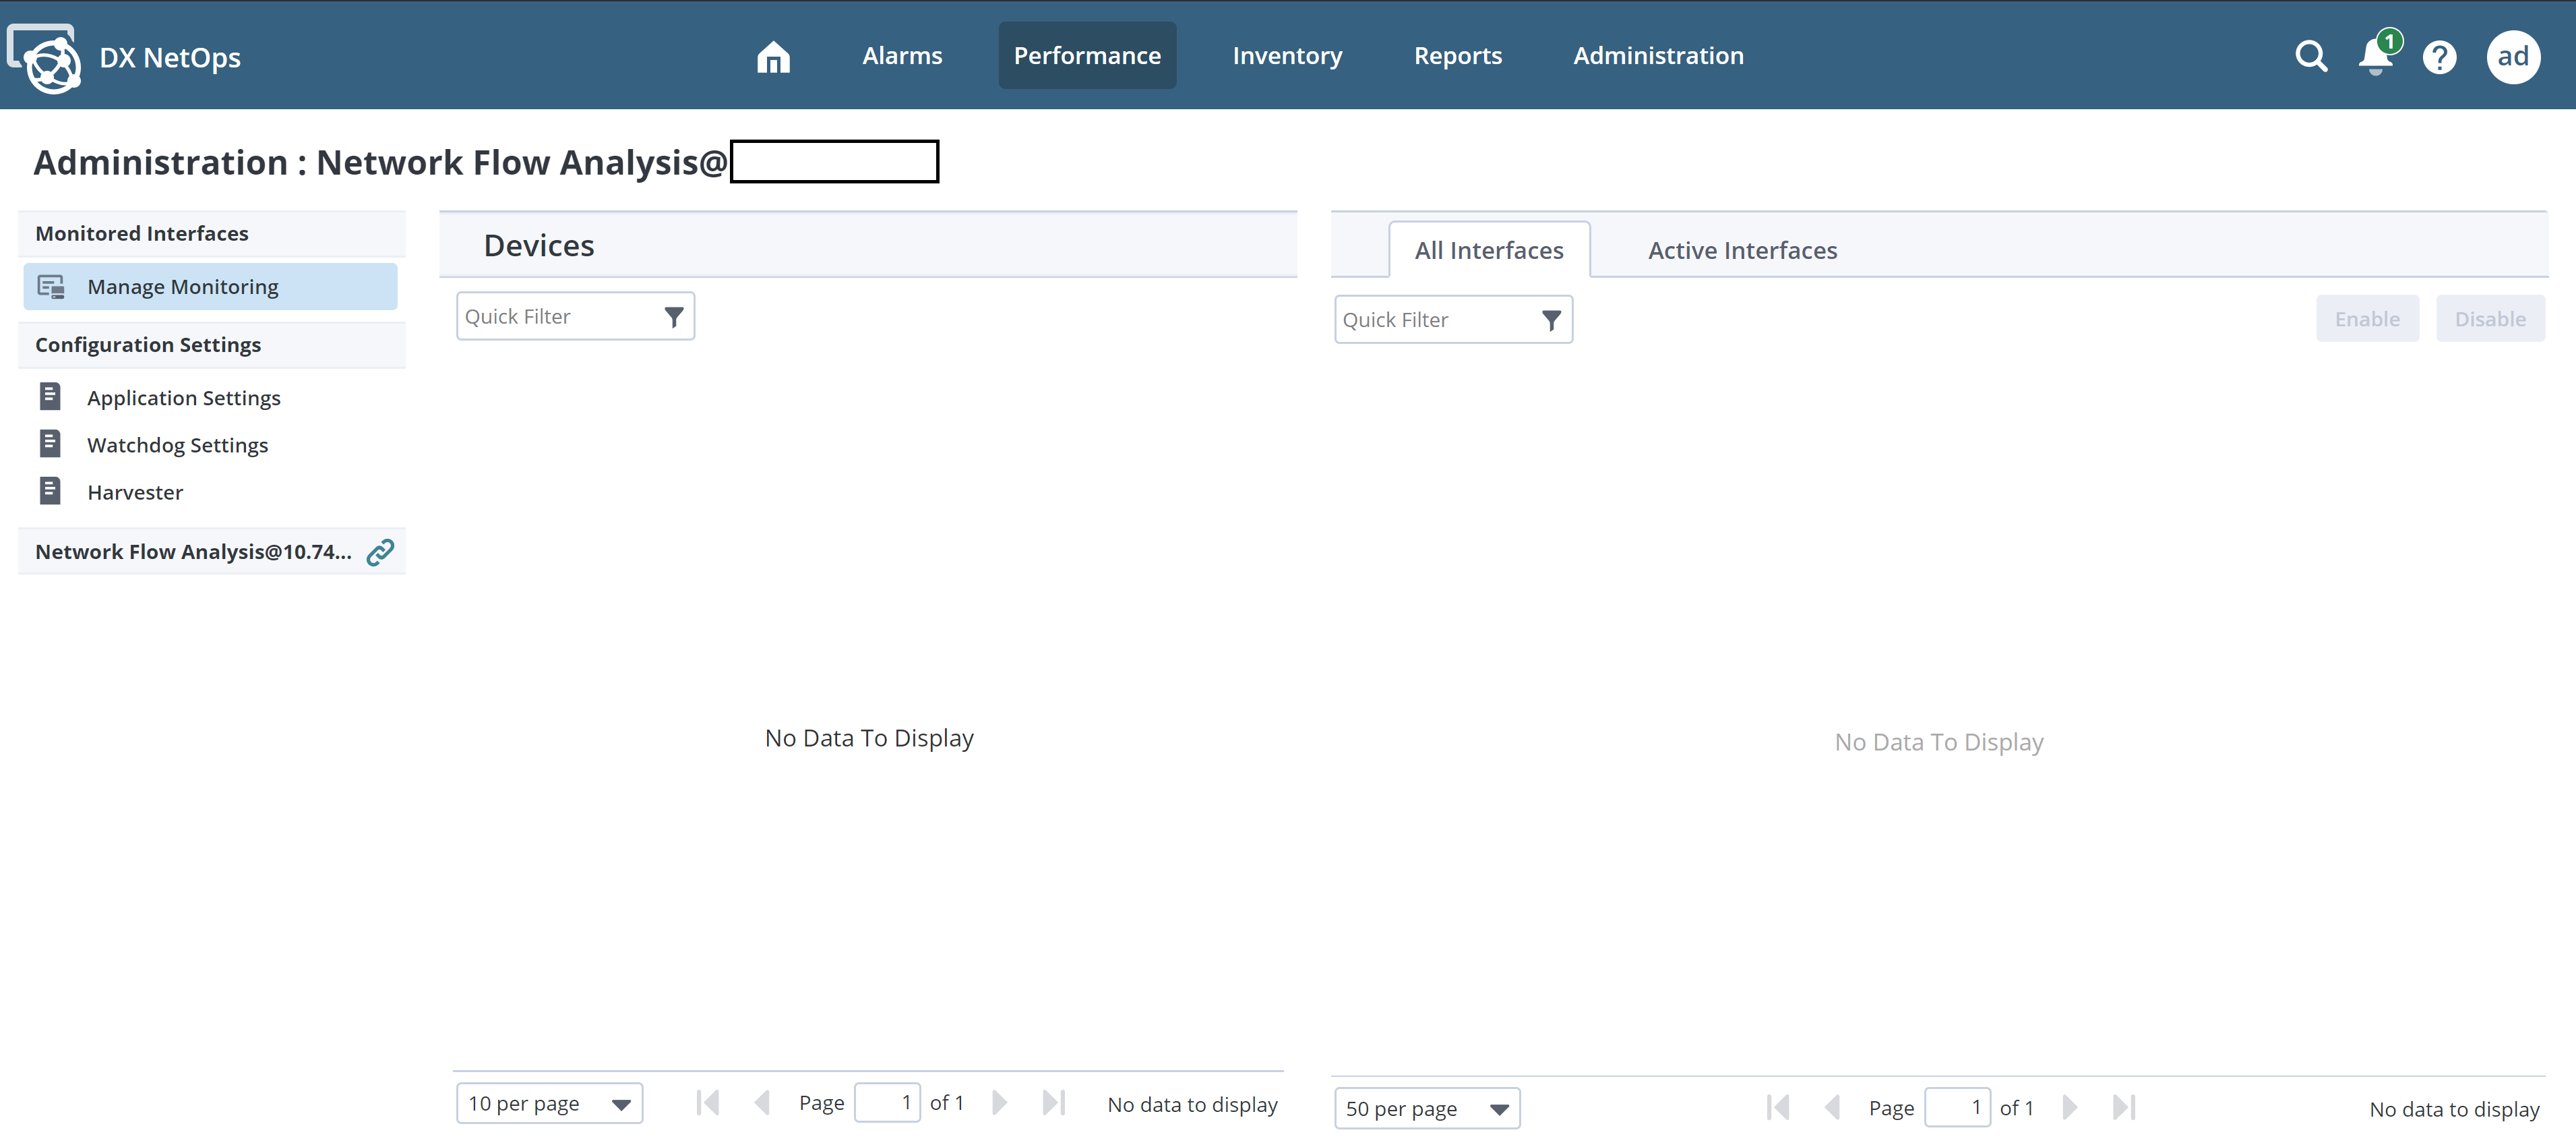Open the 10 per page dropdown

(x=549, y=1104)
